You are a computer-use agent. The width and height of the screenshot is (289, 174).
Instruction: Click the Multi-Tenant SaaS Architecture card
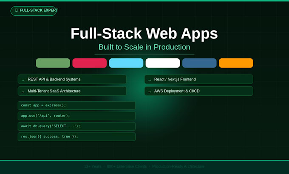tap(72, 91)
